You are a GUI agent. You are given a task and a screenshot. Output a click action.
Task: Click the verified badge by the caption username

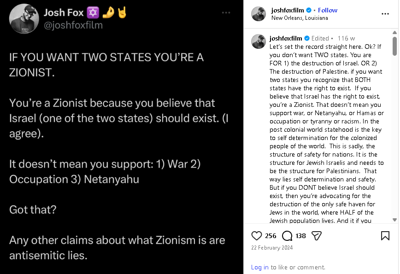click(x=307, y=38)
